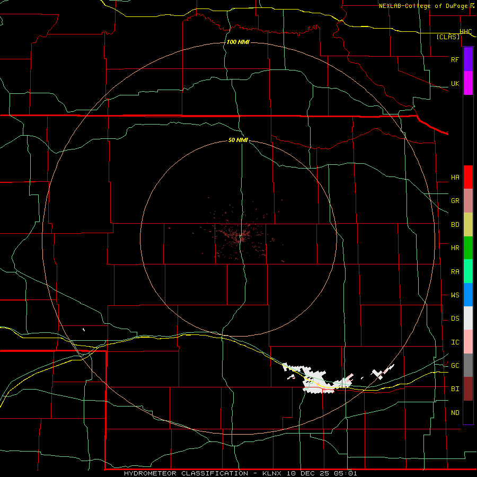Click the RF legend label
This screenshot has height=477, width=477.
pos(455,59)
